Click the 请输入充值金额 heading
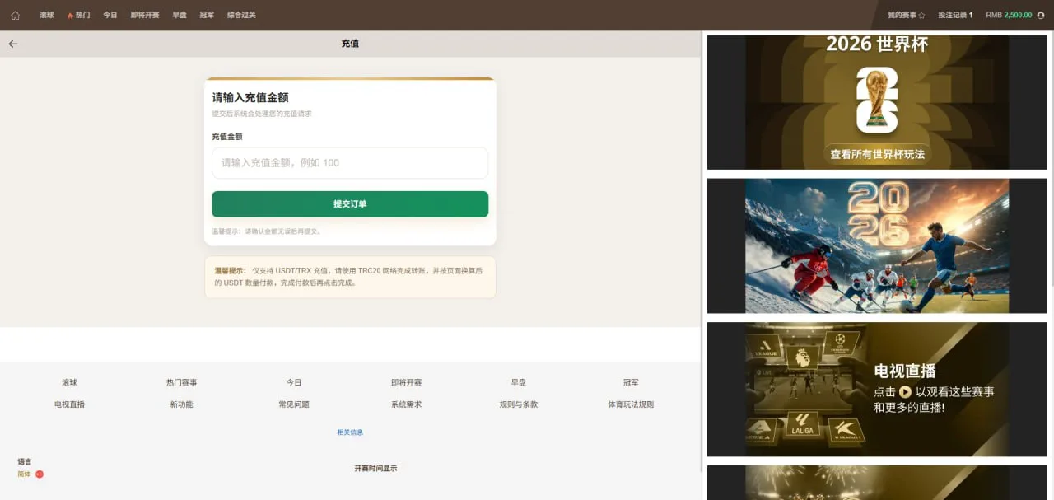This screenshot has width=1054, height=500. [250, 97]
